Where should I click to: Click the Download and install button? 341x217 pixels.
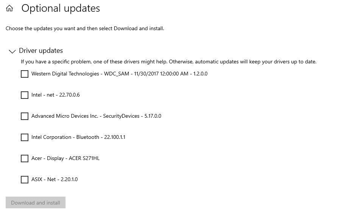click(x=36, y=203)
